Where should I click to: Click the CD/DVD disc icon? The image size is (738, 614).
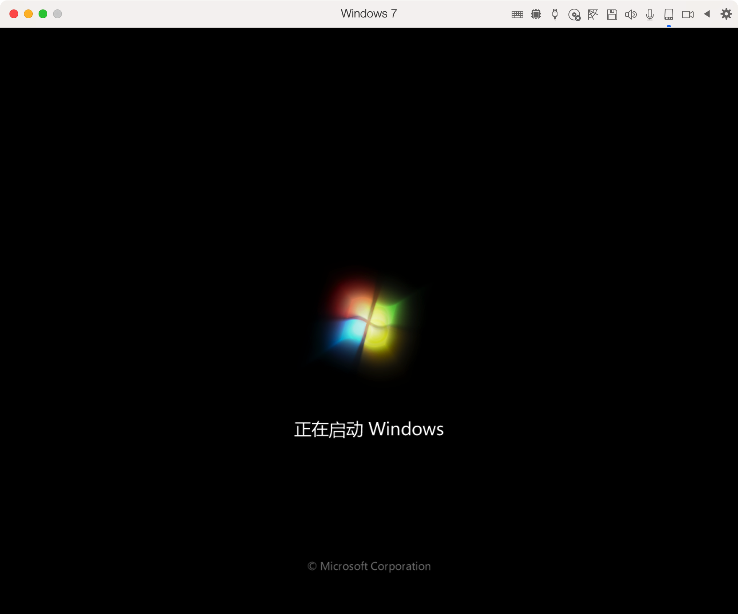[x=574, y=15]
